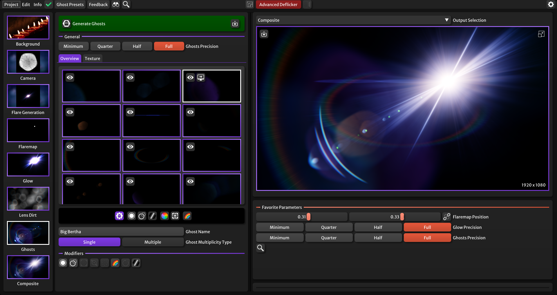Image resolution: width=557 pixels, height=295 pixels.
Task: Open the Info menu
Action: point(37,4)
